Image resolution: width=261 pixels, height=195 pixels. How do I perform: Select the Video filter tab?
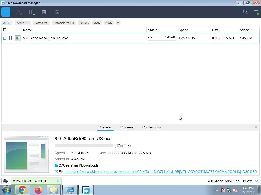97,23
